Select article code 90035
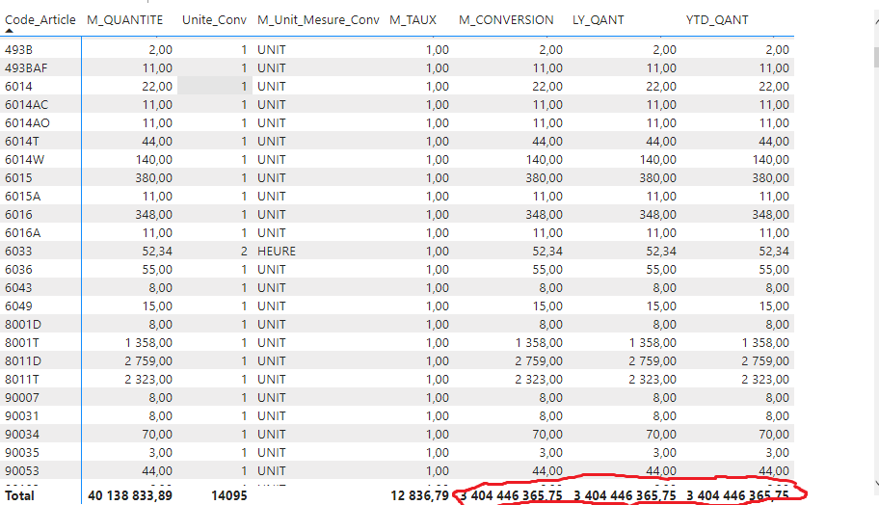This screenshot has height=505, width=879. [x=22, y=452]
